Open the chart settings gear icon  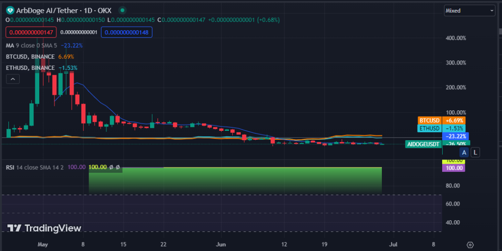(x=470, y=245)
